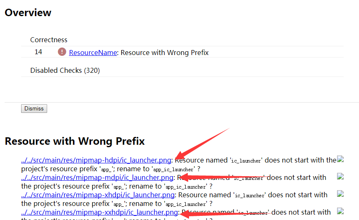This screenshot has height=220, width=359.
Task: Click the 'Resource with Wrong Prefix' overview description
Action: click(164, 53)
